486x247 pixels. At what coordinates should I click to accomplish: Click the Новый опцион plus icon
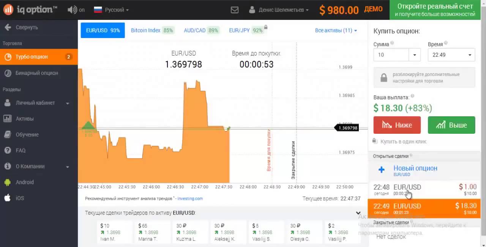coord(382,169)
